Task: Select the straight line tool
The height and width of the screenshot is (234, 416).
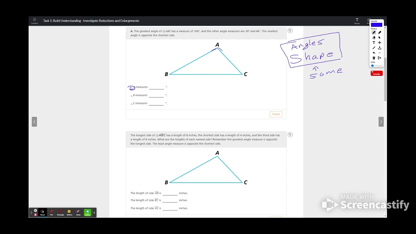Action: click(374, 48)
